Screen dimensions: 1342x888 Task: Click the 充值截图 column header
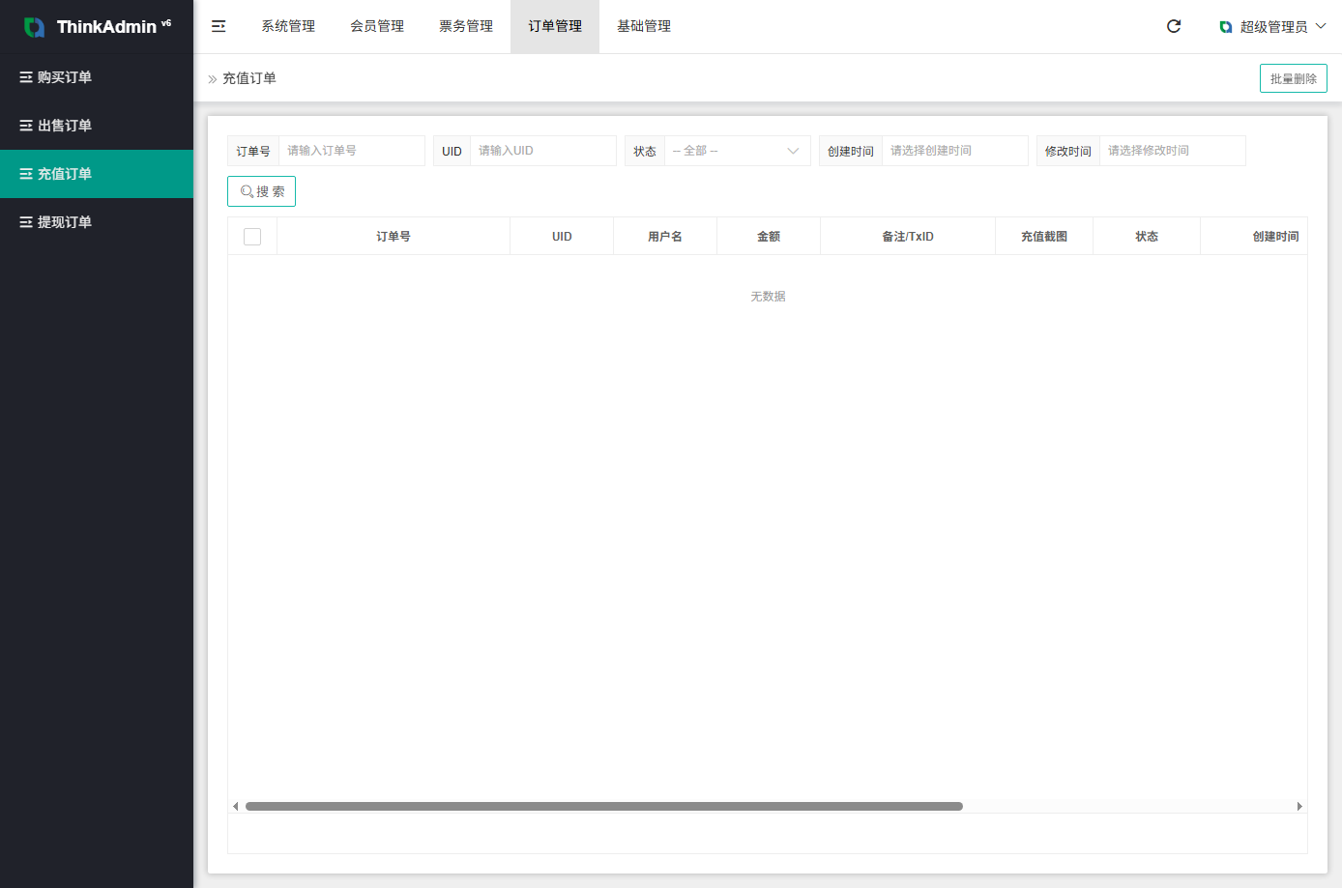point(1044,237)
